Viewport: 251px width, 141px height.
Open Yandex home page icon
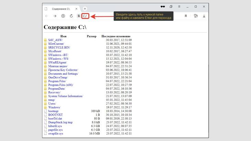click(63, 16)
